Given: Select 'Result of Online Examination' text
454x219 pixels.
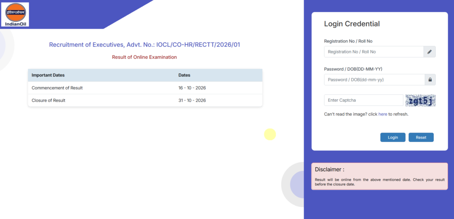Looking at the screenshot, I should pyautogui.click(x=145, y=57).
